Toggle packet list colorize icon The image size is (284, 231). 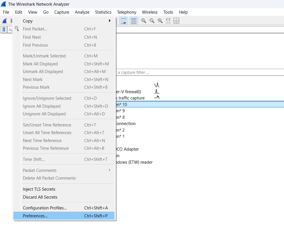[x=134, y=21]
